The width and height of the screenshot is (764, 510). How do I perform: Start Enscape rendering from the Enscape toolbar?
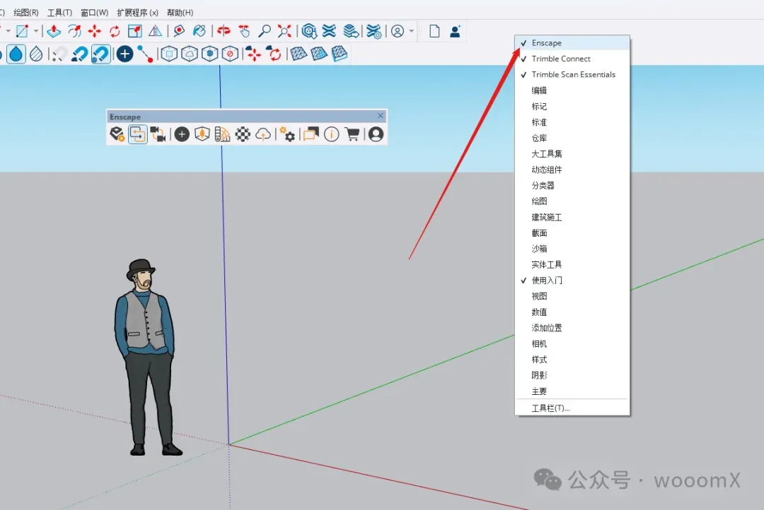pos(117,134)
